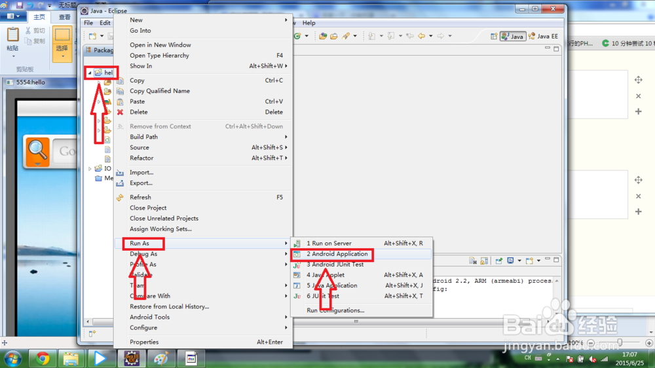The height and width of the screenshot is (368, 655).
Task: Click the Paint zoom out button
Action: tap(591, 343)
